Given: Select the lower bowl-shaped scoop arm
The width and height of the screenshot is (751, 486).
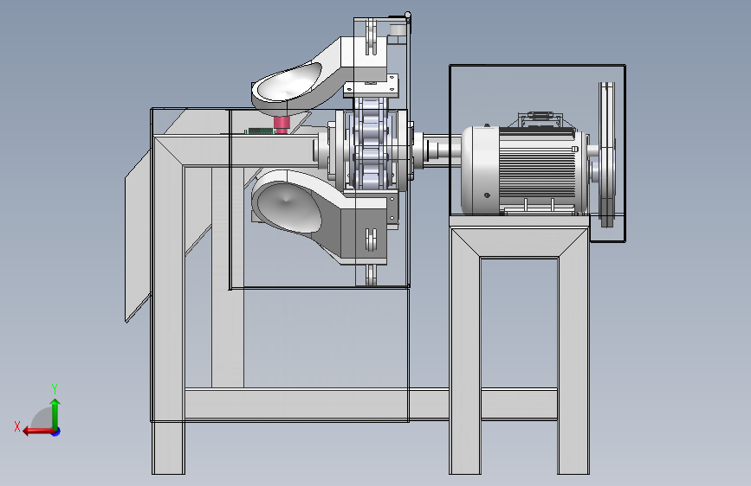Looking at the screenshot, I should (319, 216).
